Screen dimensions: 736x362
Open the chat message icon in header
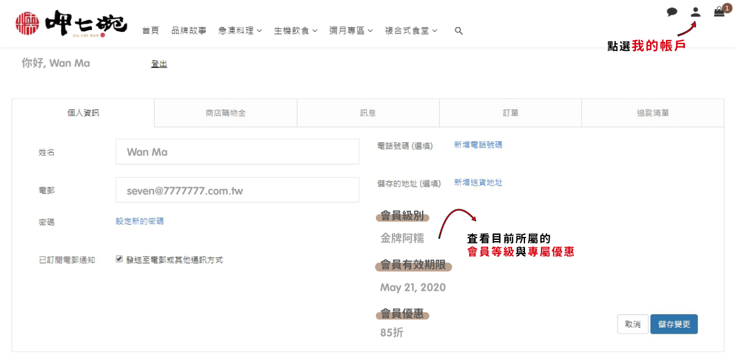point(672,11)
